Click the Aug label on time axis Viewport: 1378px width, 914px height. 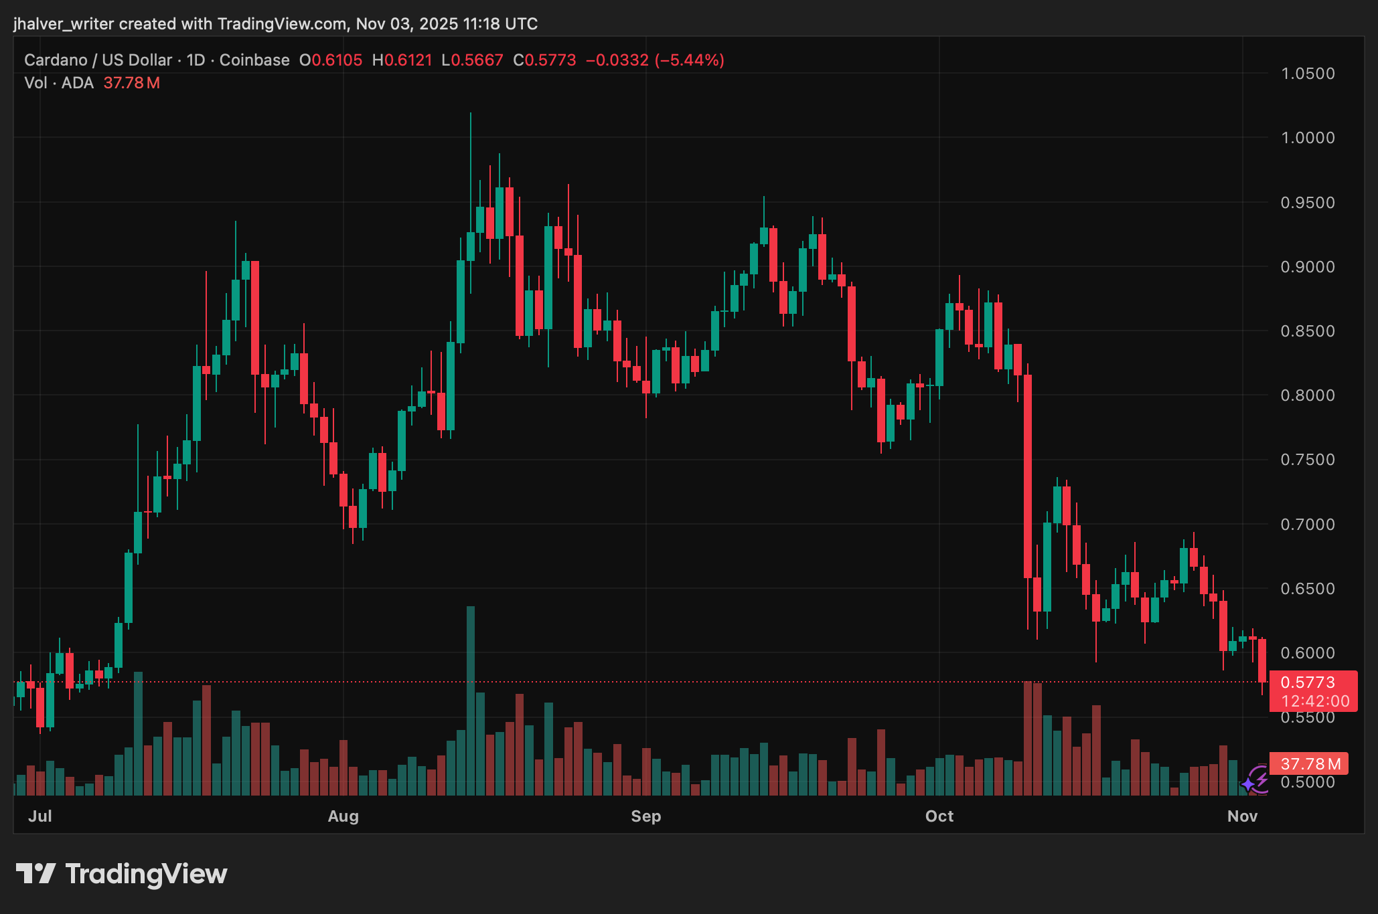click(343, 816)
